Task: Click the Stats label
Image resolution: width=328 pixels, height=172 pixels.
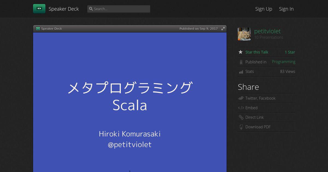Action: (250, 72)
